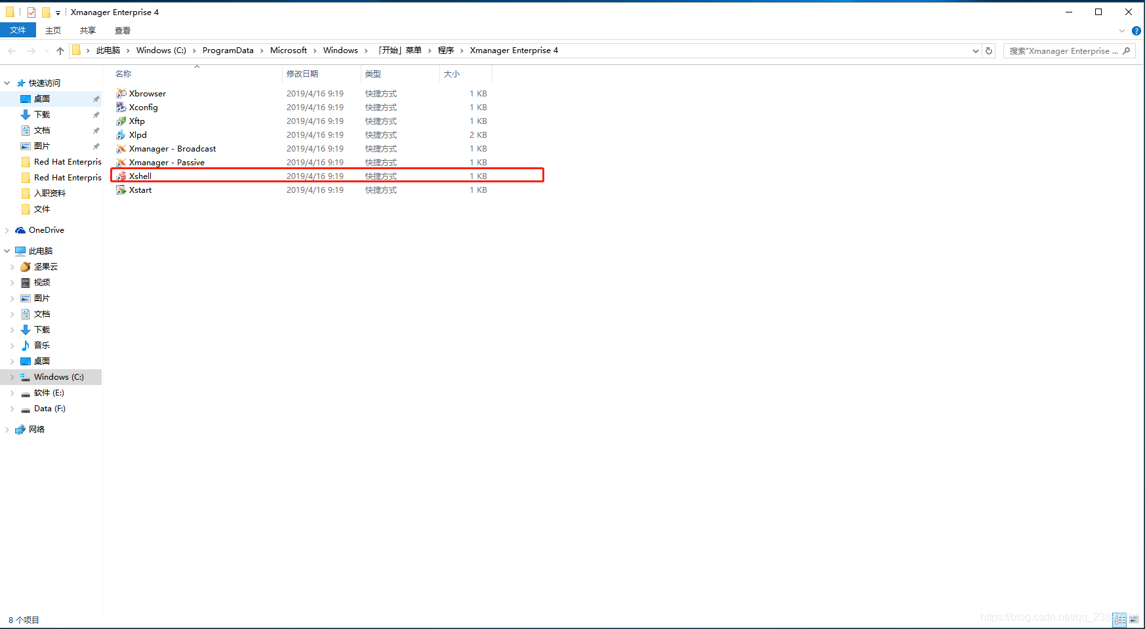1145x629 pixels.
Task: Switch to details view layout icon
Action: click(x=1120, y=619)
